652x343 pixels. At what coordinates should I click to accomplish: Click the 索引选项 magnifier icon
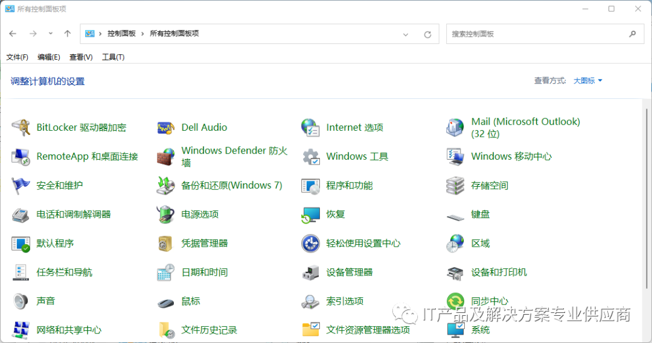coord(310,301)
